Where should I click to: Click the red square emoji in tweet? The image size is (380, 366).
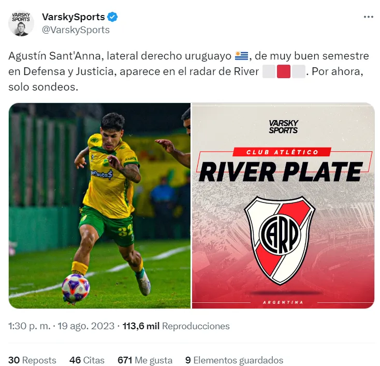tap(284, 71)
